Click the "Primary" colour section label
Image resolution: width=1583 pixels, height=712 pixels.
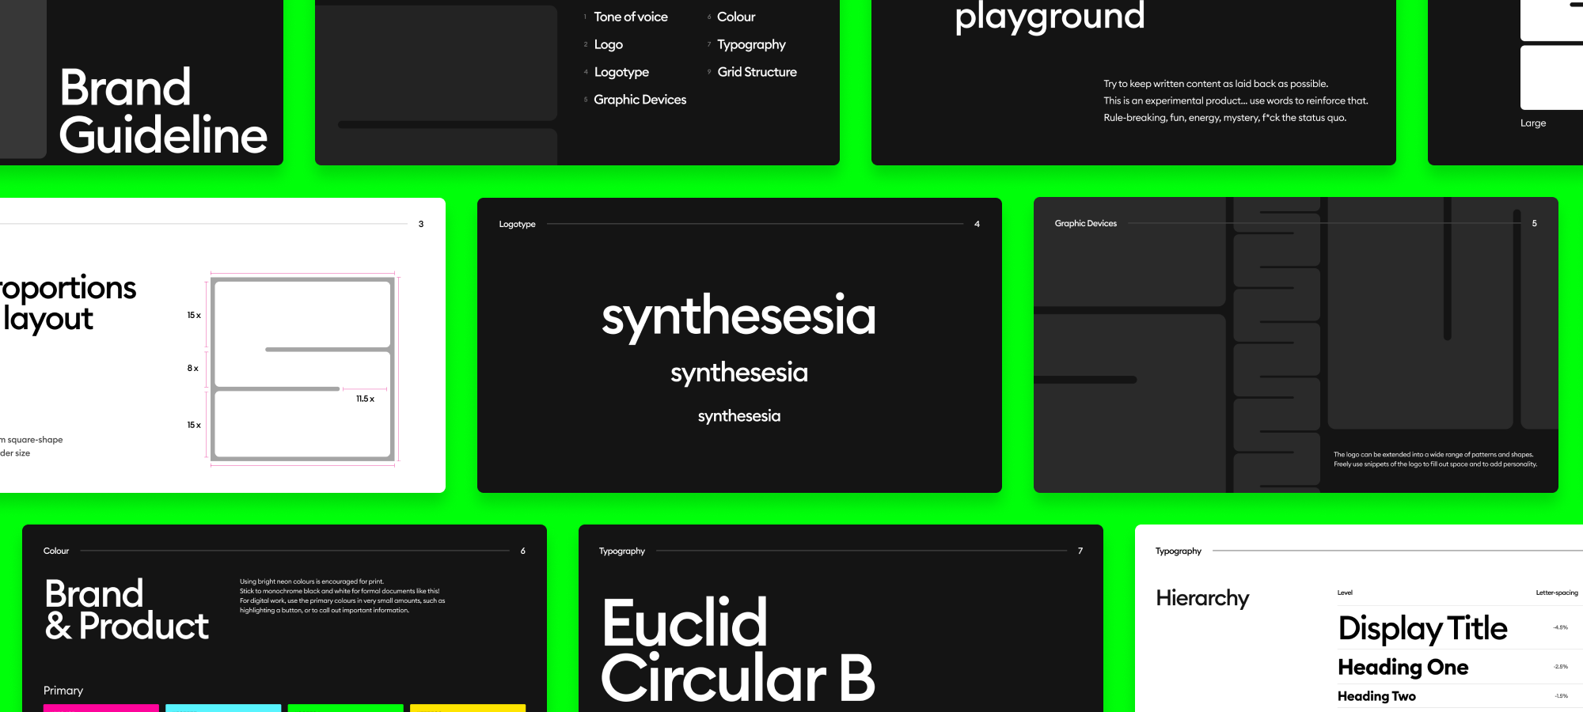(63, 691)
